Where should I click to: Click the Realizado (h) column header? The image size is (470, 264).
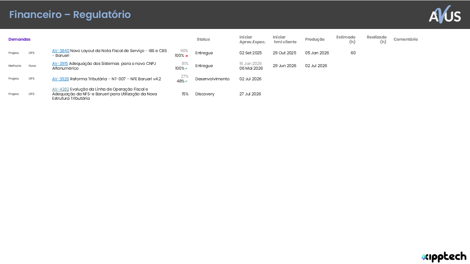(x=377, y=40)
